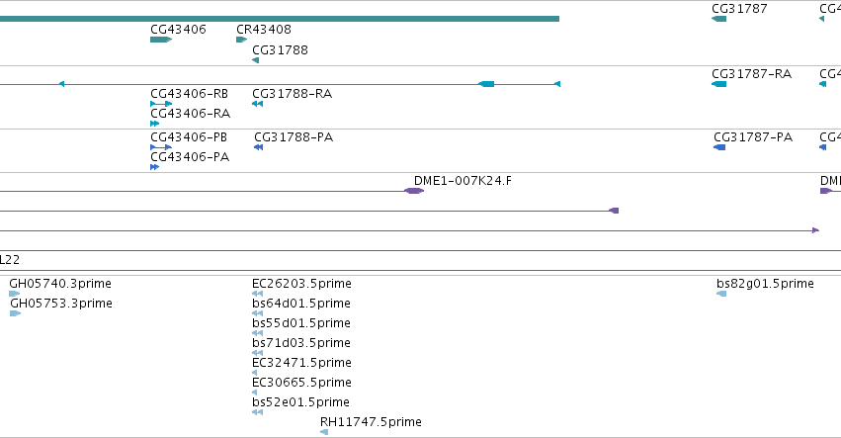Click the EC26203.5prime label
This screenshot has height=438, width=841.
coord(301,284)
